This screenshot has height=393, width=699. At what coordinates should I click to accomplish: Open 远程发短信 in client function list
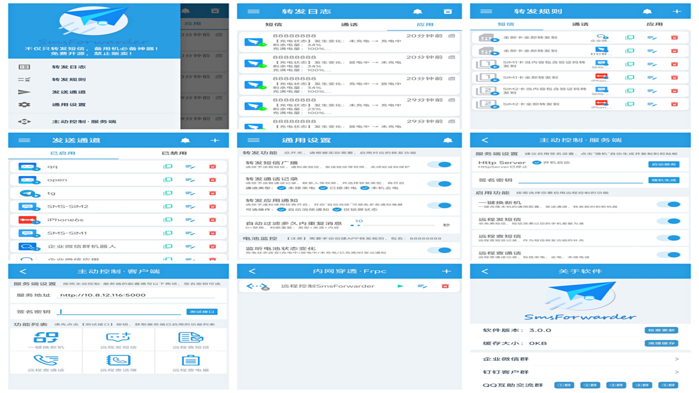[119, 340]
